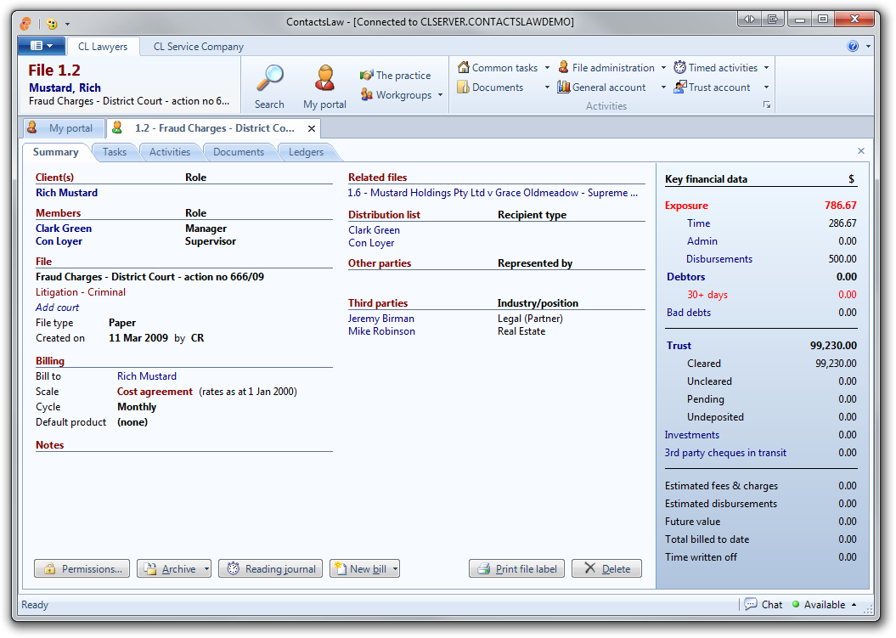Click the Add court link
The image size is (896, 638).
[57, 307]
